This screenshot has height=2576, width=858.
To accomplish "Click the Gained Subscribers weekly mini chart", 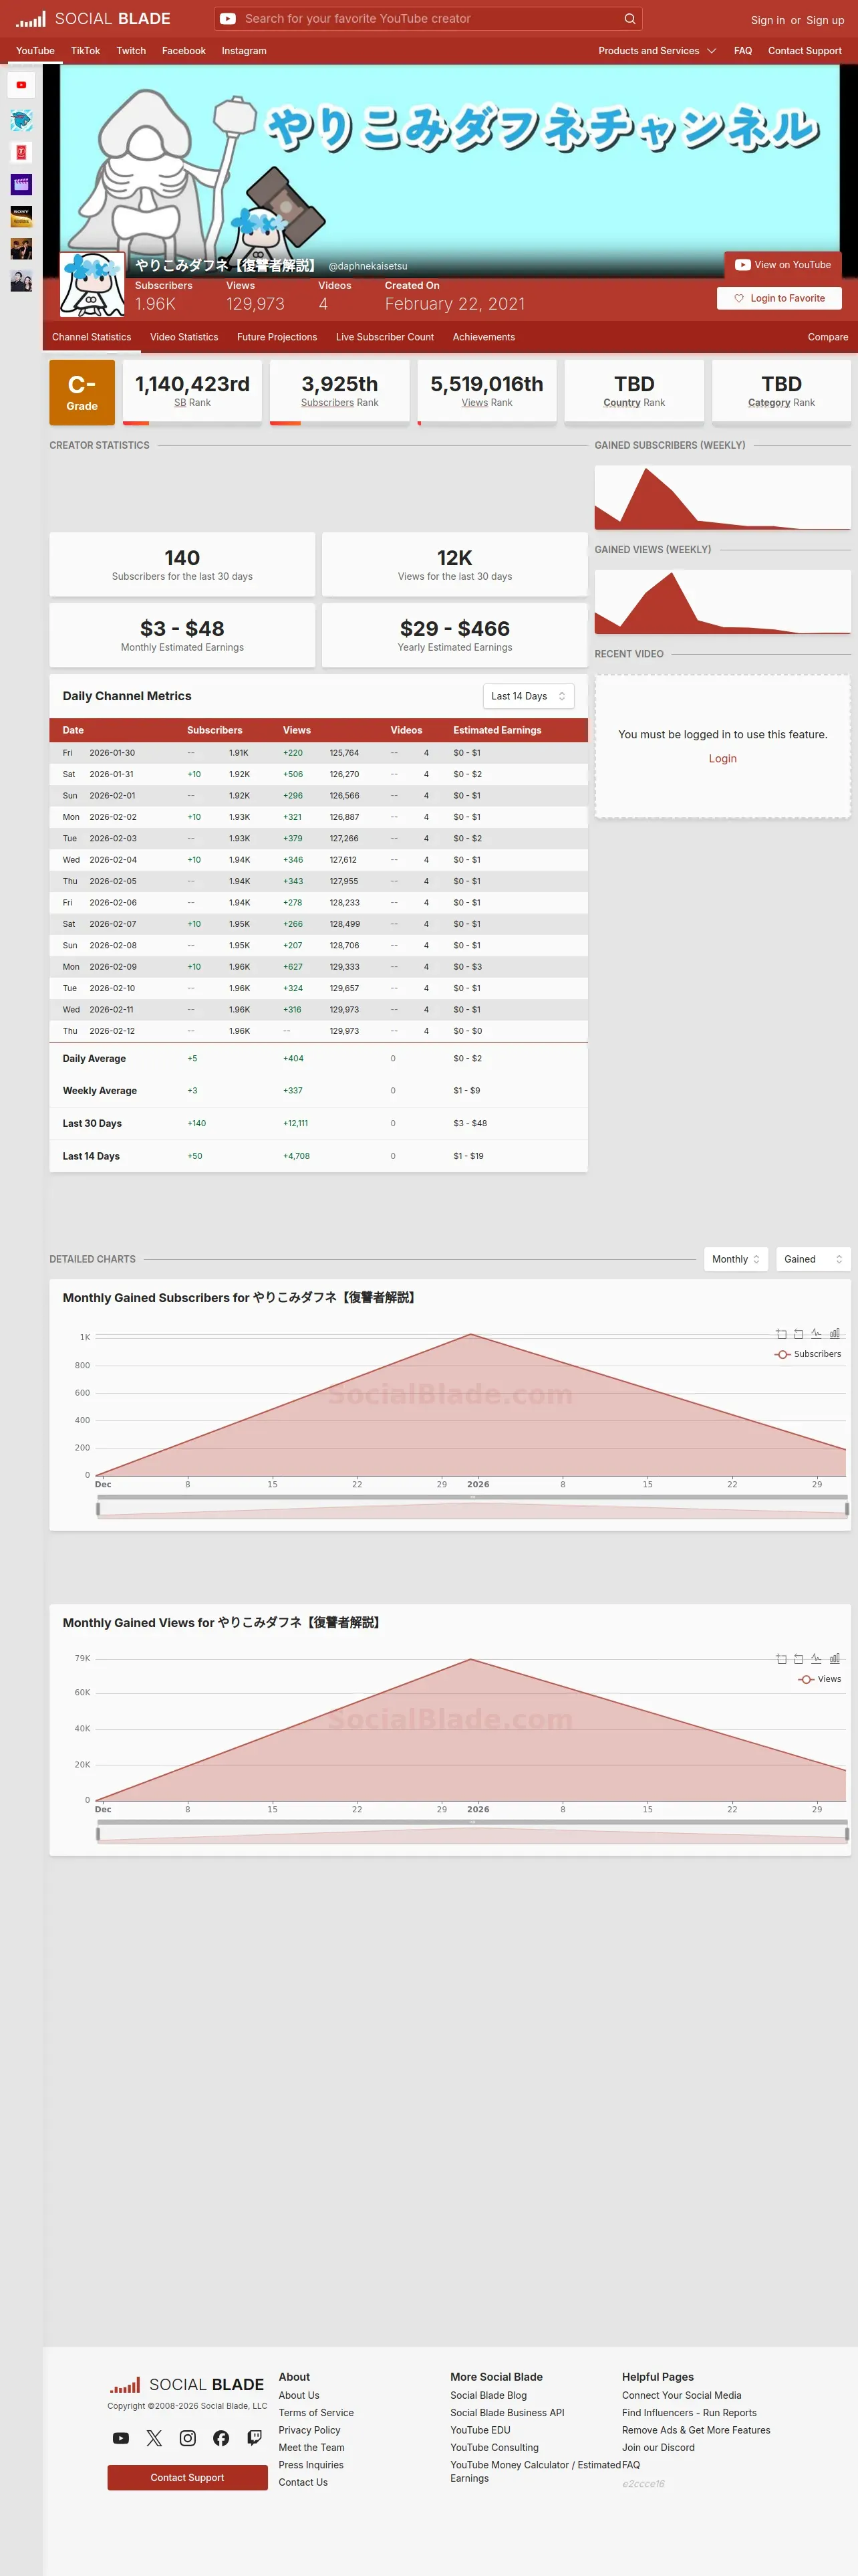I will (x=722, y=497).
